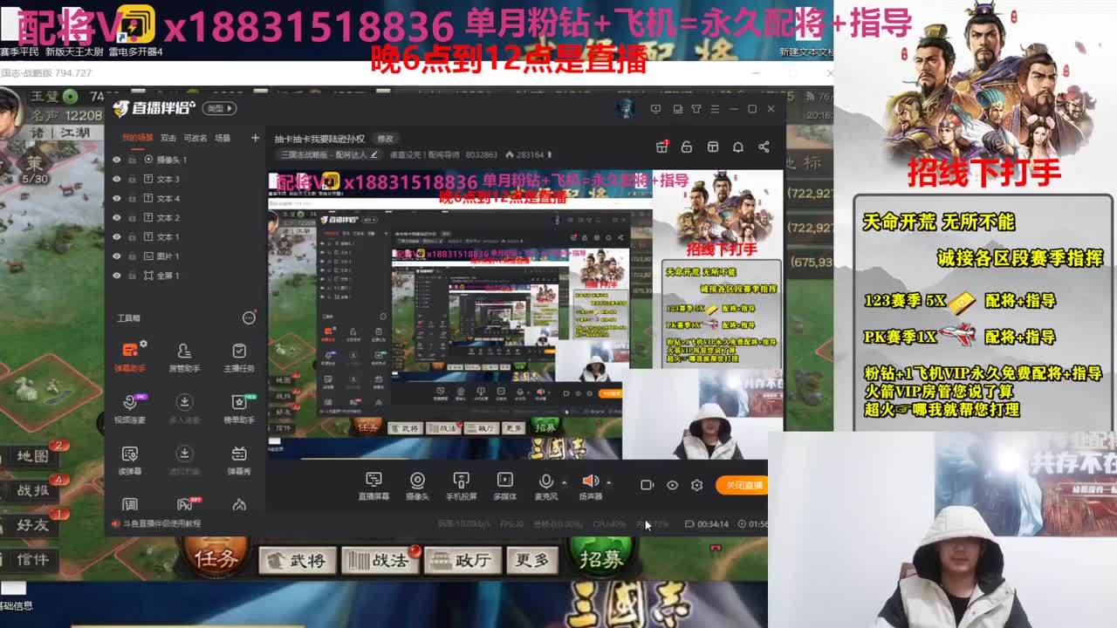
Task: Switch to the 双击 scene tab
Action: pos(168,138)
